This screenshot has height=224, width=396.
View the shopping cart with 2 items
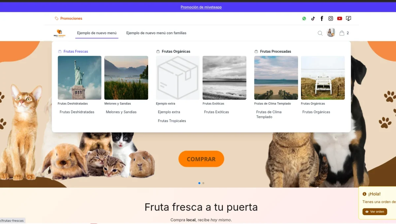[x=343, y=33]
